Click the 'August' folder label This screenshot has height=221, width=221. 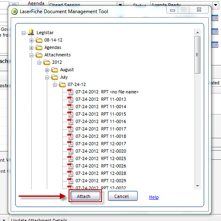click(67, 70)
